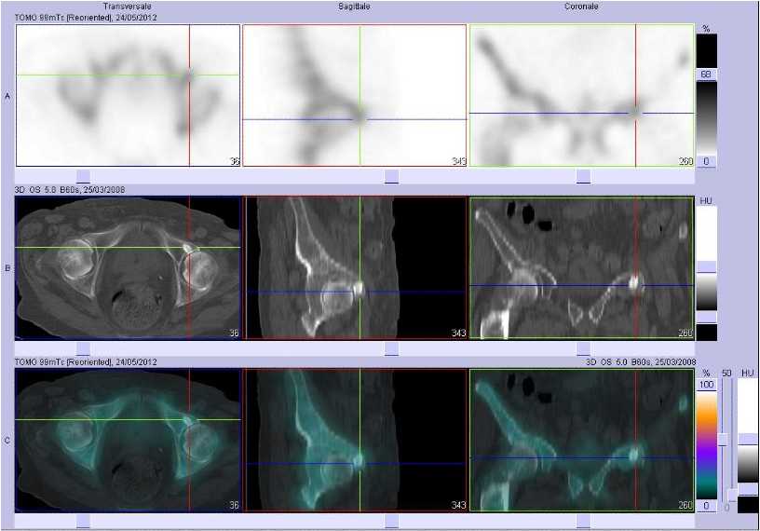Click the Sagittale column header
Screen dimensions: 760x531
click(x=354, y=7)
